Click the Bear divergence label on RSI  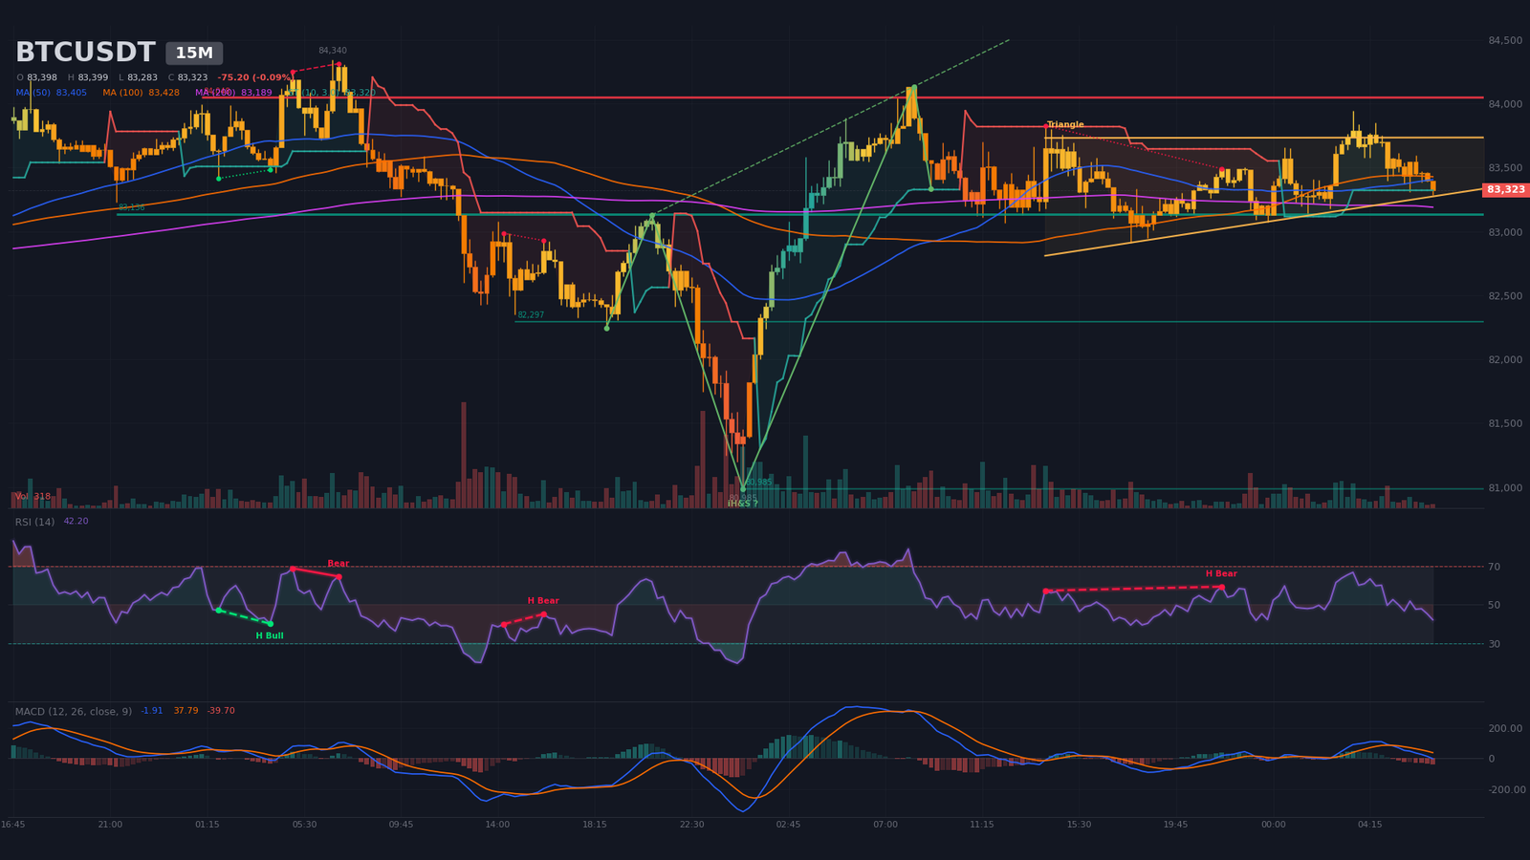[339, 564]
